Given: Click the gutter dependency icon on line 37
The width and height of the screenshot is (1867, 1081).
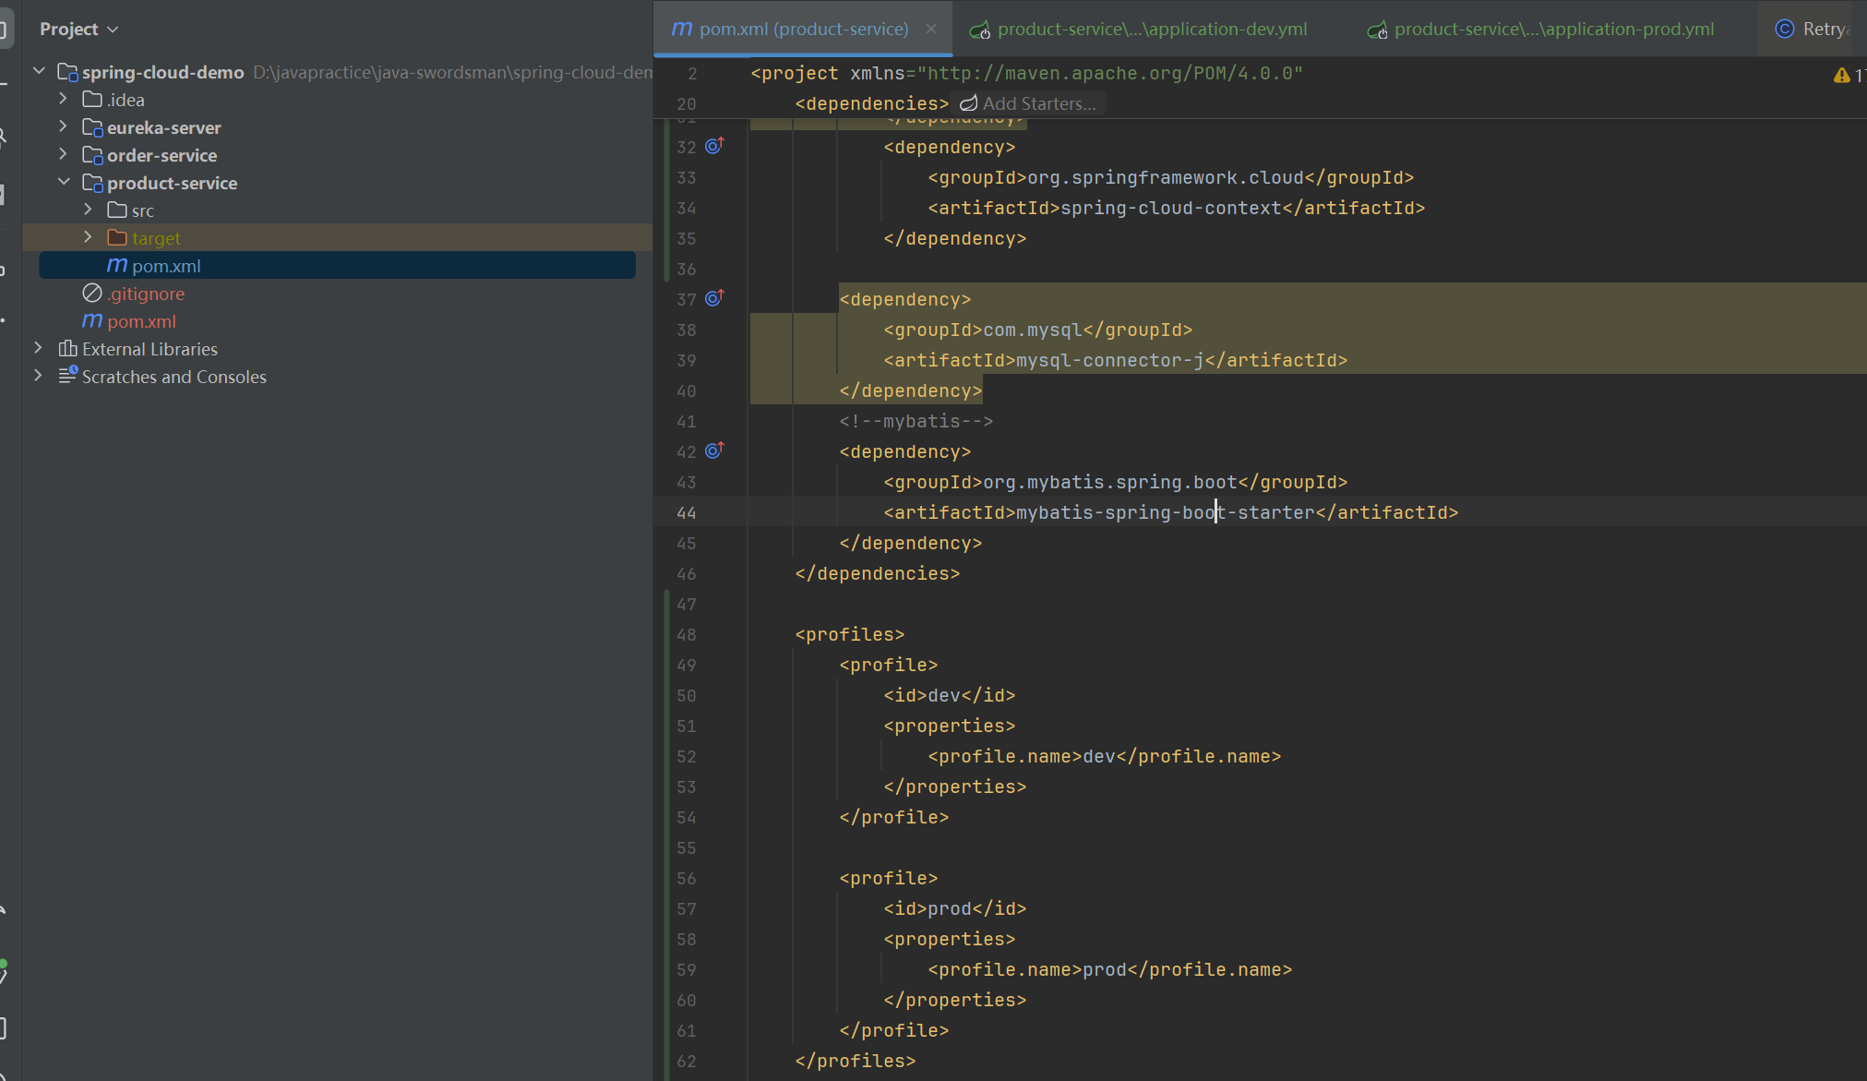Looking at the screenshot, I should (714, 298).
